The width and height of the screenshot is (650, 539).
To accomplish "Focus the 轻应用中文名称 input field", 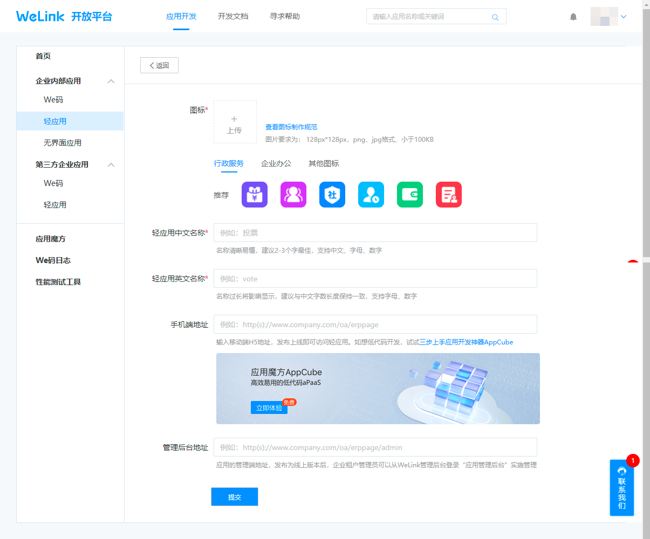I will point(375,232).
